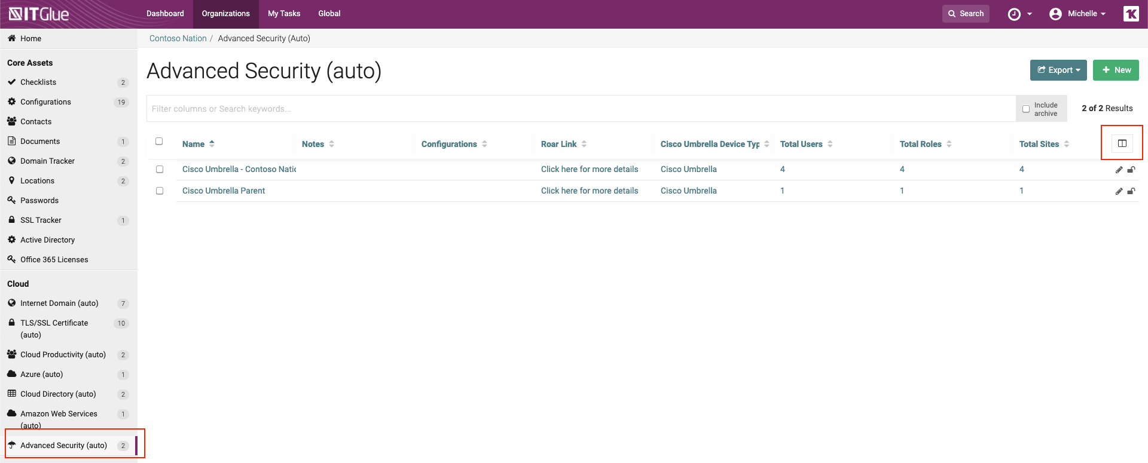The height and width of the screenshot is (463, 1148).
Task: Click the Active Directory gear icon
Action: [11, 240]
